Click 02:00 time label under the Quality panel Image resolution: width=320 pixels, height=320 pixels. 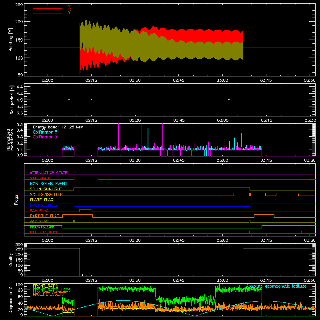pos(48,280)
